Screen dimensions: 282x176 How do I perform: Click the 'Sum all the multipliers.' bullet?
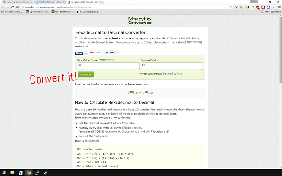(x=93, y=136)
